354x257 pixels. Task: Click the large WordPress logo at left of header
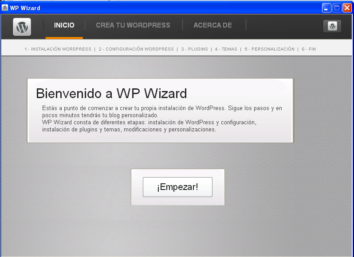(x=22, y=27)
